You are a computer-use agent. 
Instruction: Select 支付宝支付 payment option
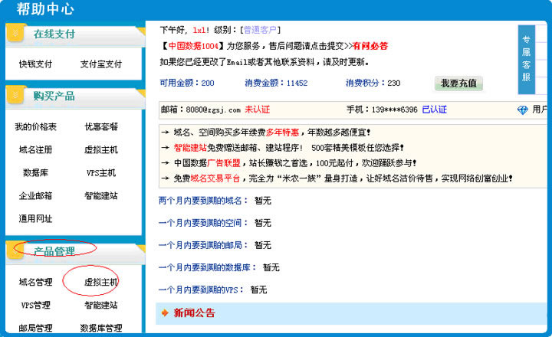click(100, 64)
